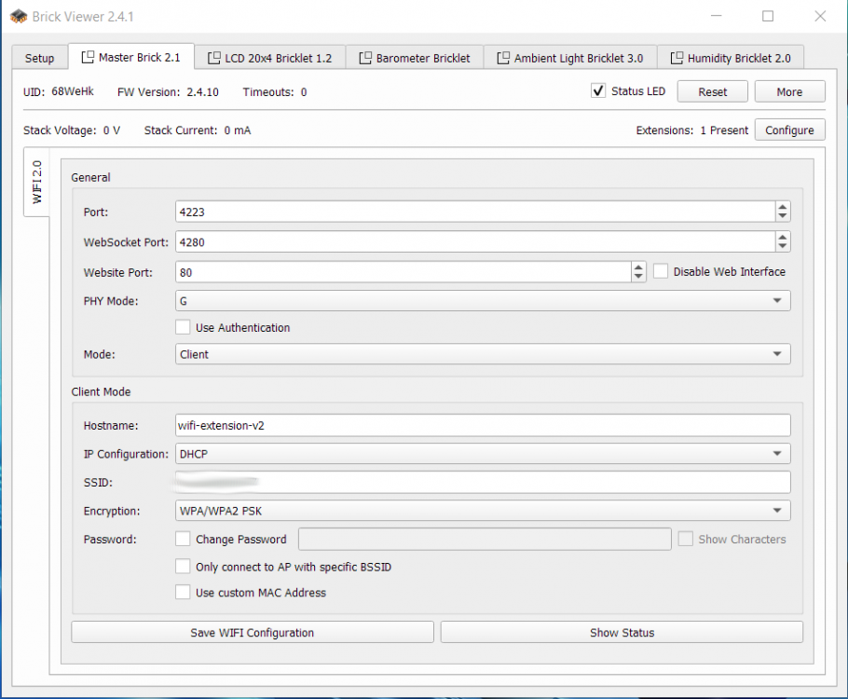Open the Encryption dropdown
The height and width of the screenshot is (699, 848).
point(482,511)
